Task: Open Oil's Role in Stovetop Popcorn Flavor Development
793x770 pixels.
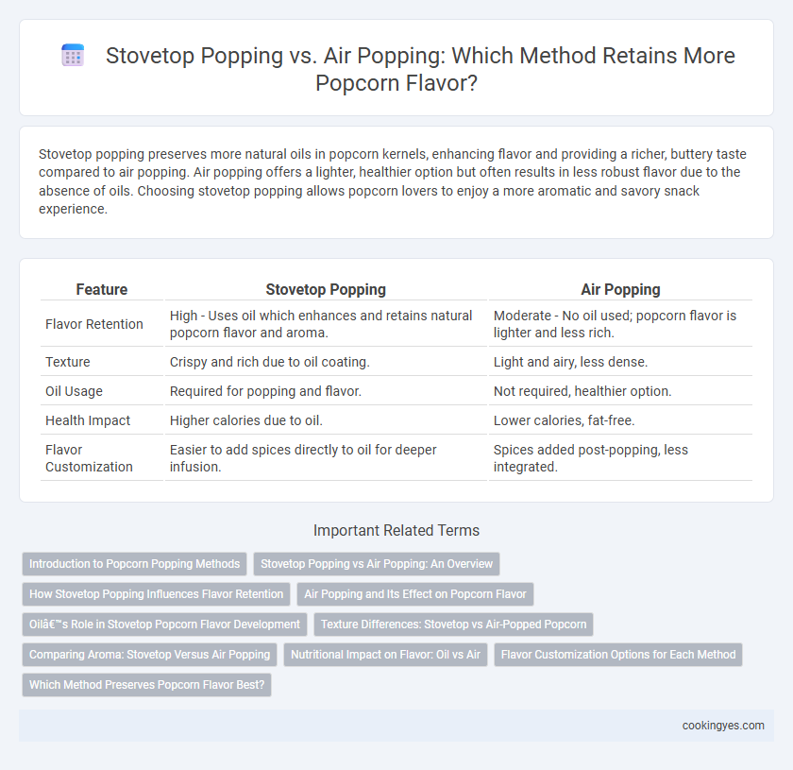Action: pos(164,625)
